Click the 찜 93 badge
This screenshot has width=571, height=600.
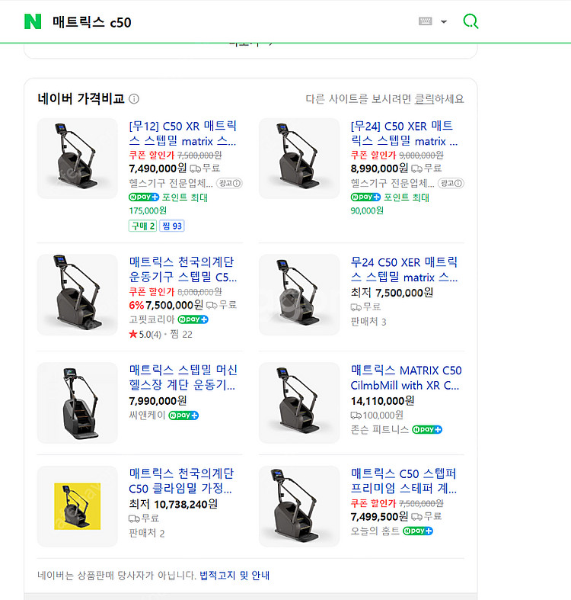pyautogui.click(x=171, y=226)
